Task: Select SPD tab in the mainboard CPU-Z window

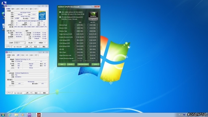Action: tap(27, 55)
